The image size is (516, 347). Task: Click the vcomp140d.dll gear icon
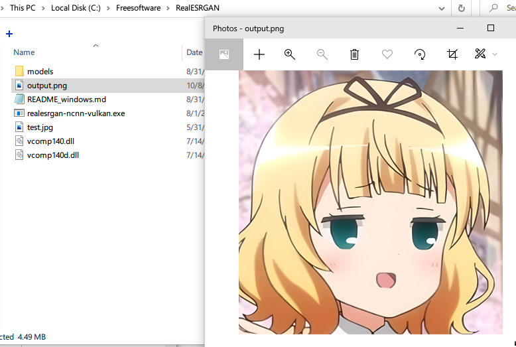(19, 155)
